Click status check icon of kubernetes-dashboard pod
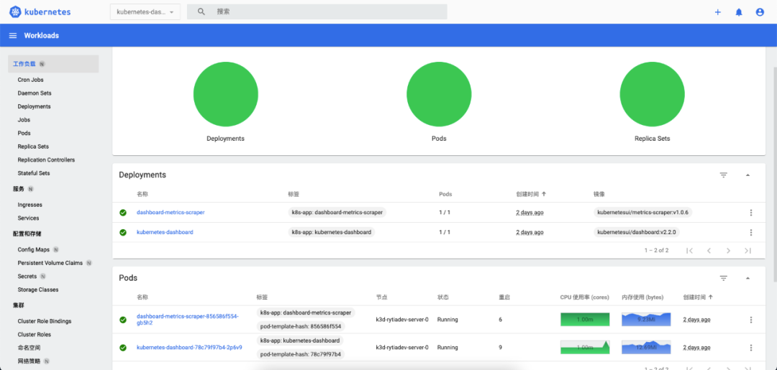The image size is (777, 370). [x=123, y=348]
